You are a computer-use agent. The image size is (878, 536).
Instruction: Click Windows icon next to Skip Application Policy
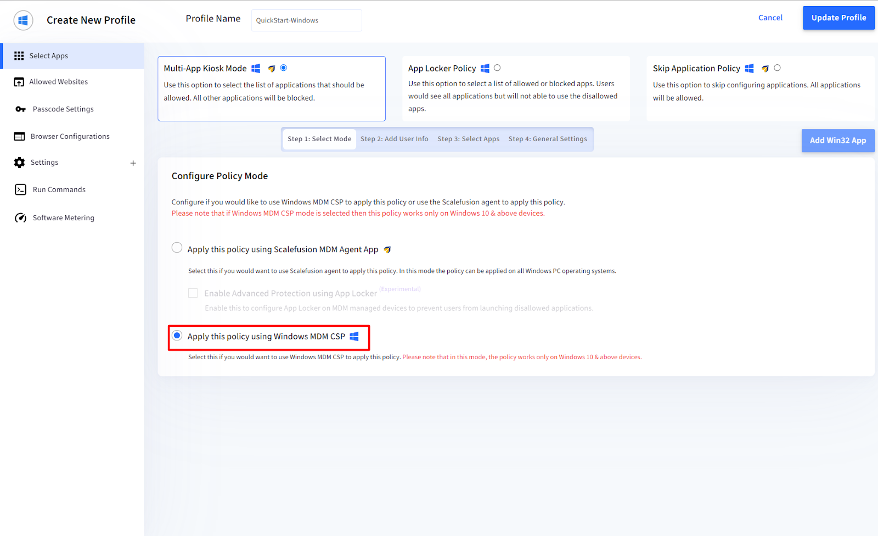[749, 68]
